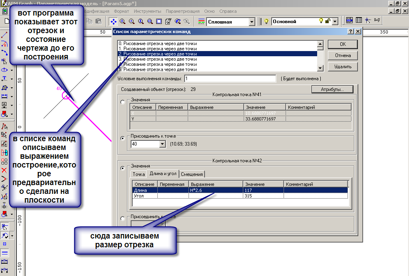
Task: Click the 315 angle value cell
Action: pyautogui.click(x=263, y=196)
